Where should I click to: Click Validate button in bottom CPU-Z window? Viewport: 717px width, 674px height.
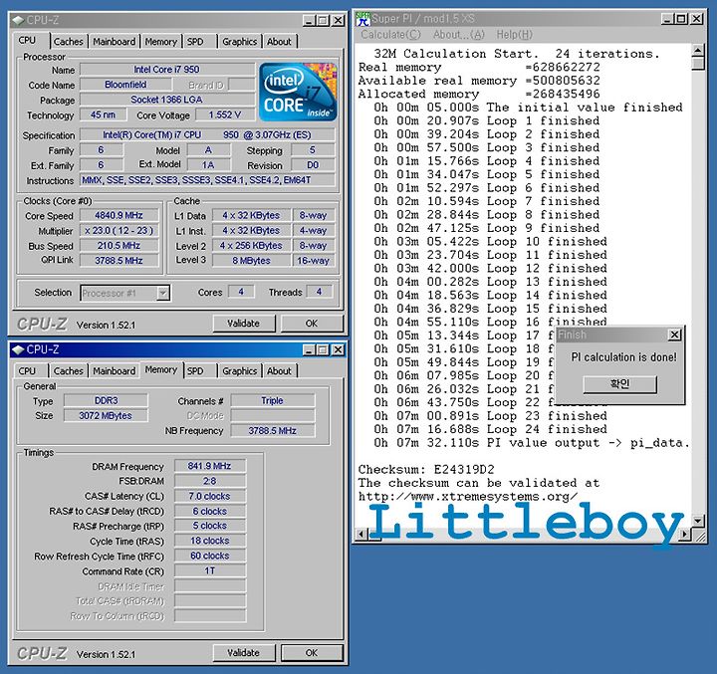[244, 652]
